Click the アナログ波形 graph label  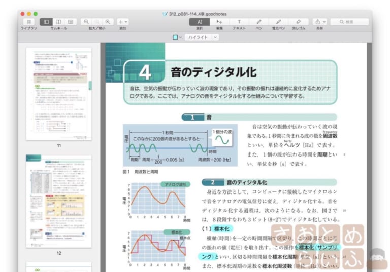[x=175, y=184]
